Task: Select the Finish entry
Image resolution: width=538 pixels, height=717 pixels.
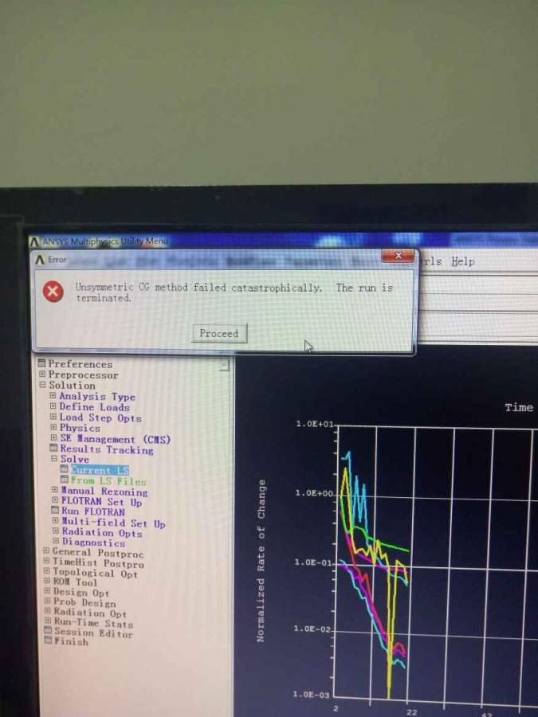Action: [x=72, y=641]
